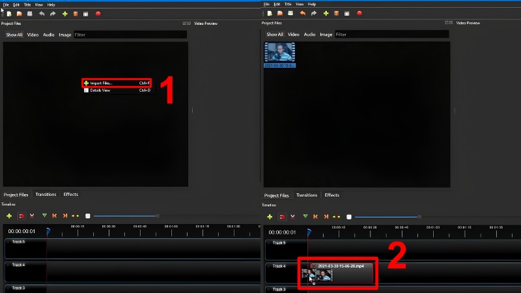This screenshot has height=293, width=521.
Task: Select Audio filter in left window
Action: (48, 35)
